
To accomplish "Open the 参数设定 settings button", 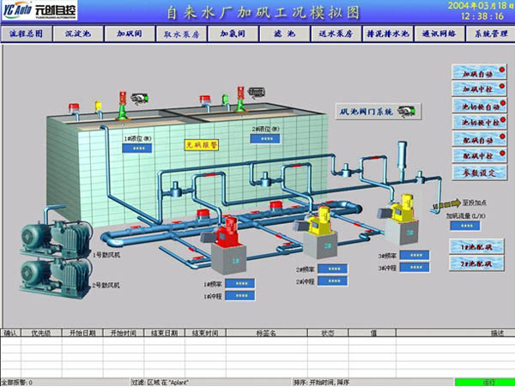I will [x=476, y=172].
